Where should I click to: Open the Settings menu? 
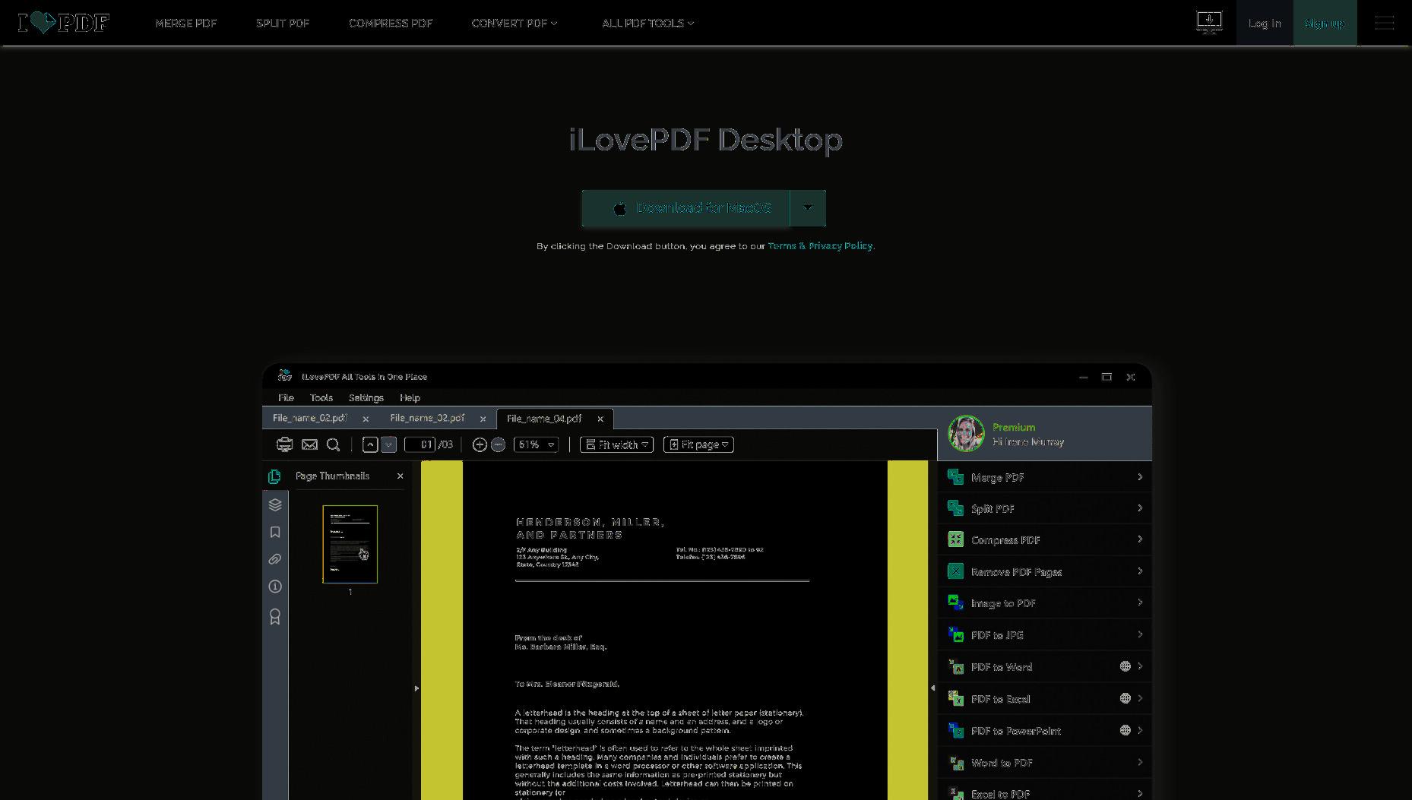366,397
